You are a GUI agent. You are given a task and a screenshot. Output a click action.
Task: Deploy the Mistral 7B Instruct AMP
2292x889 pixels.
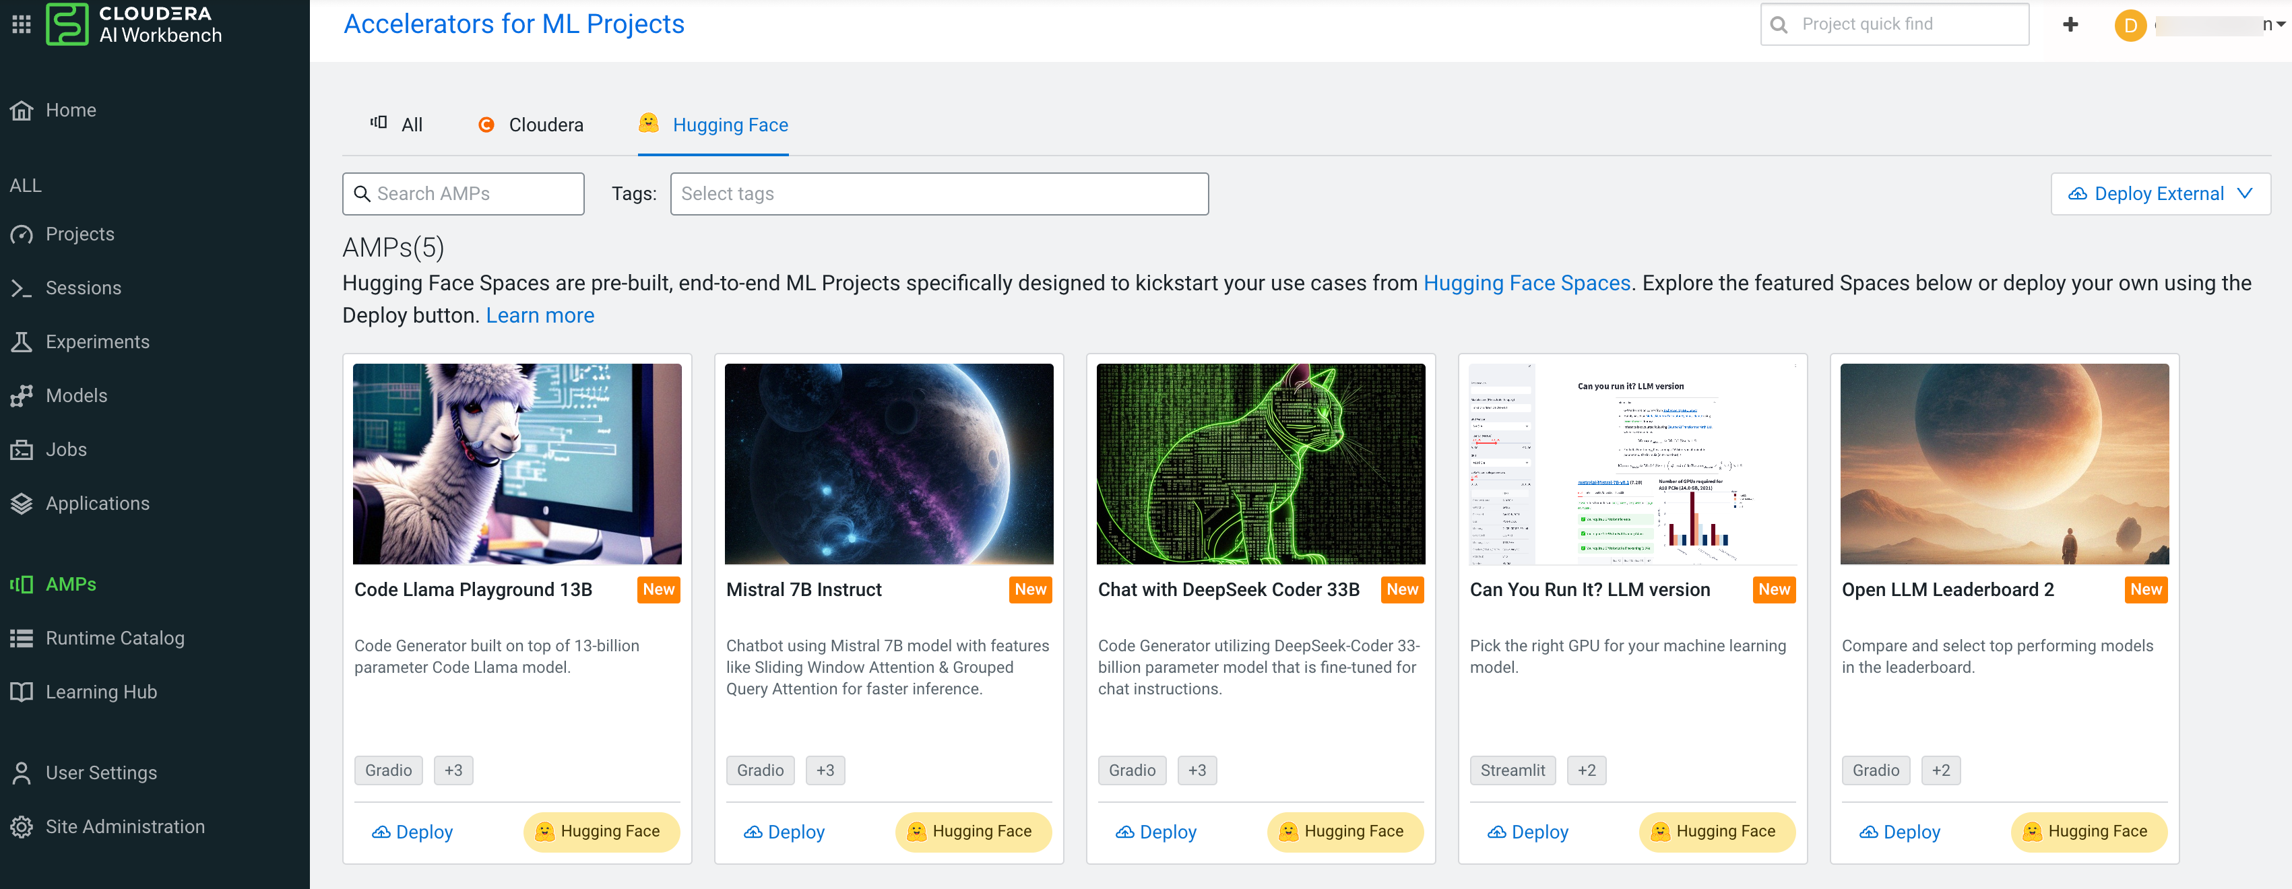coord(784,831)
